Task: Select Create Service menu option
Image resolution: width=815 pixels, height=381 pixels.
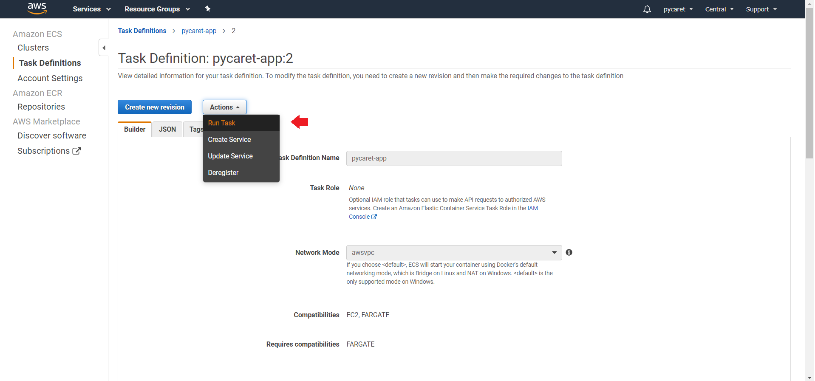Action: [x=229, y=139]
